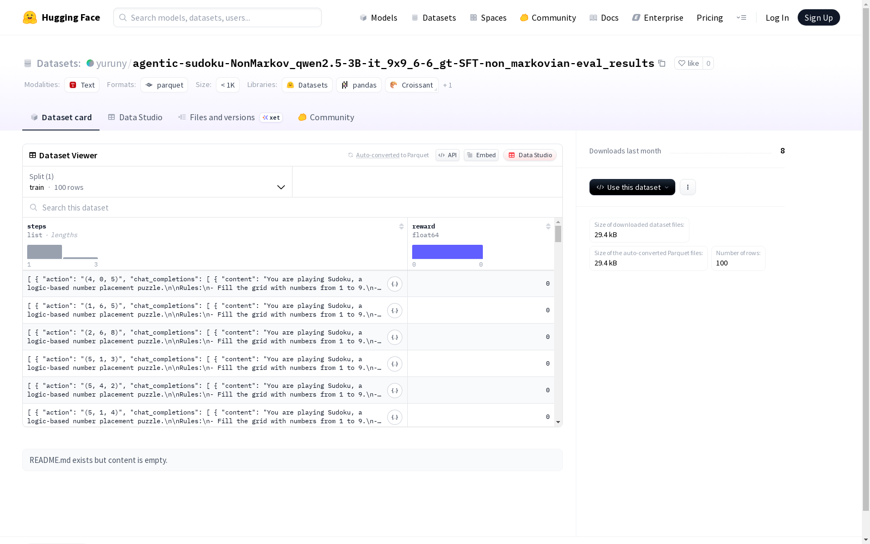The height and width of the screenshot is (544, 870).
Task: Click the Datasets library tag
Action: point(307,85)
